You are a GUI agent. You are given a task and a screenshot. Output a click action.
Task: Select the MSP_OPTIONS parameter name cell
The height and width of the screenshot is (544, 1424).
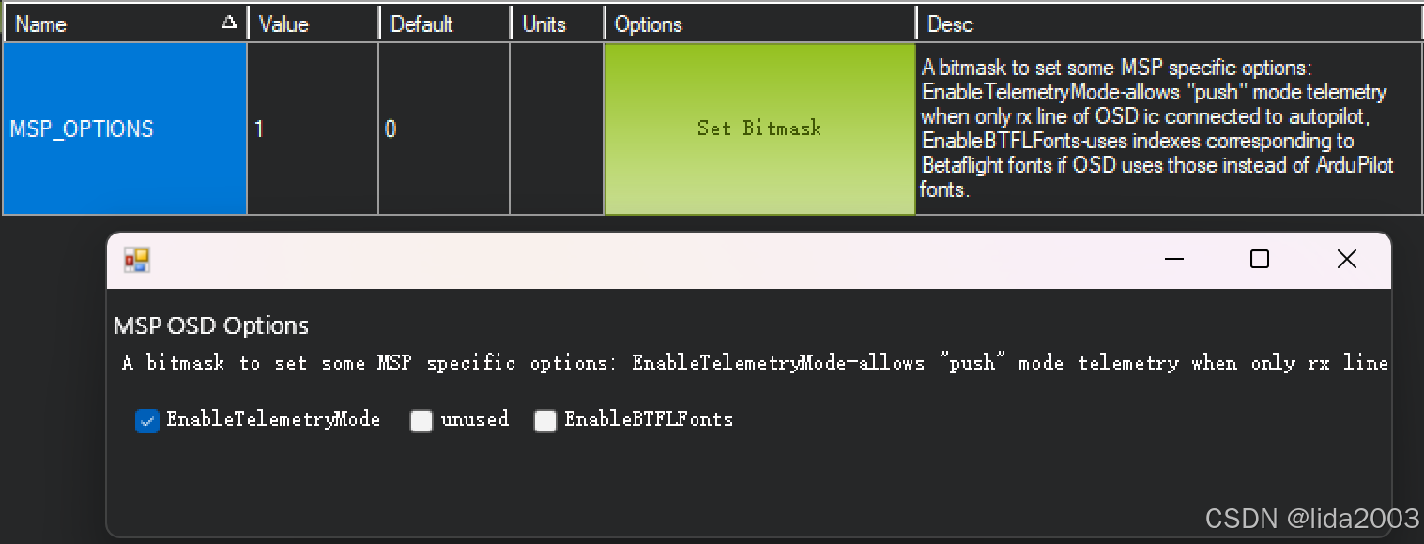coord(125,128)
